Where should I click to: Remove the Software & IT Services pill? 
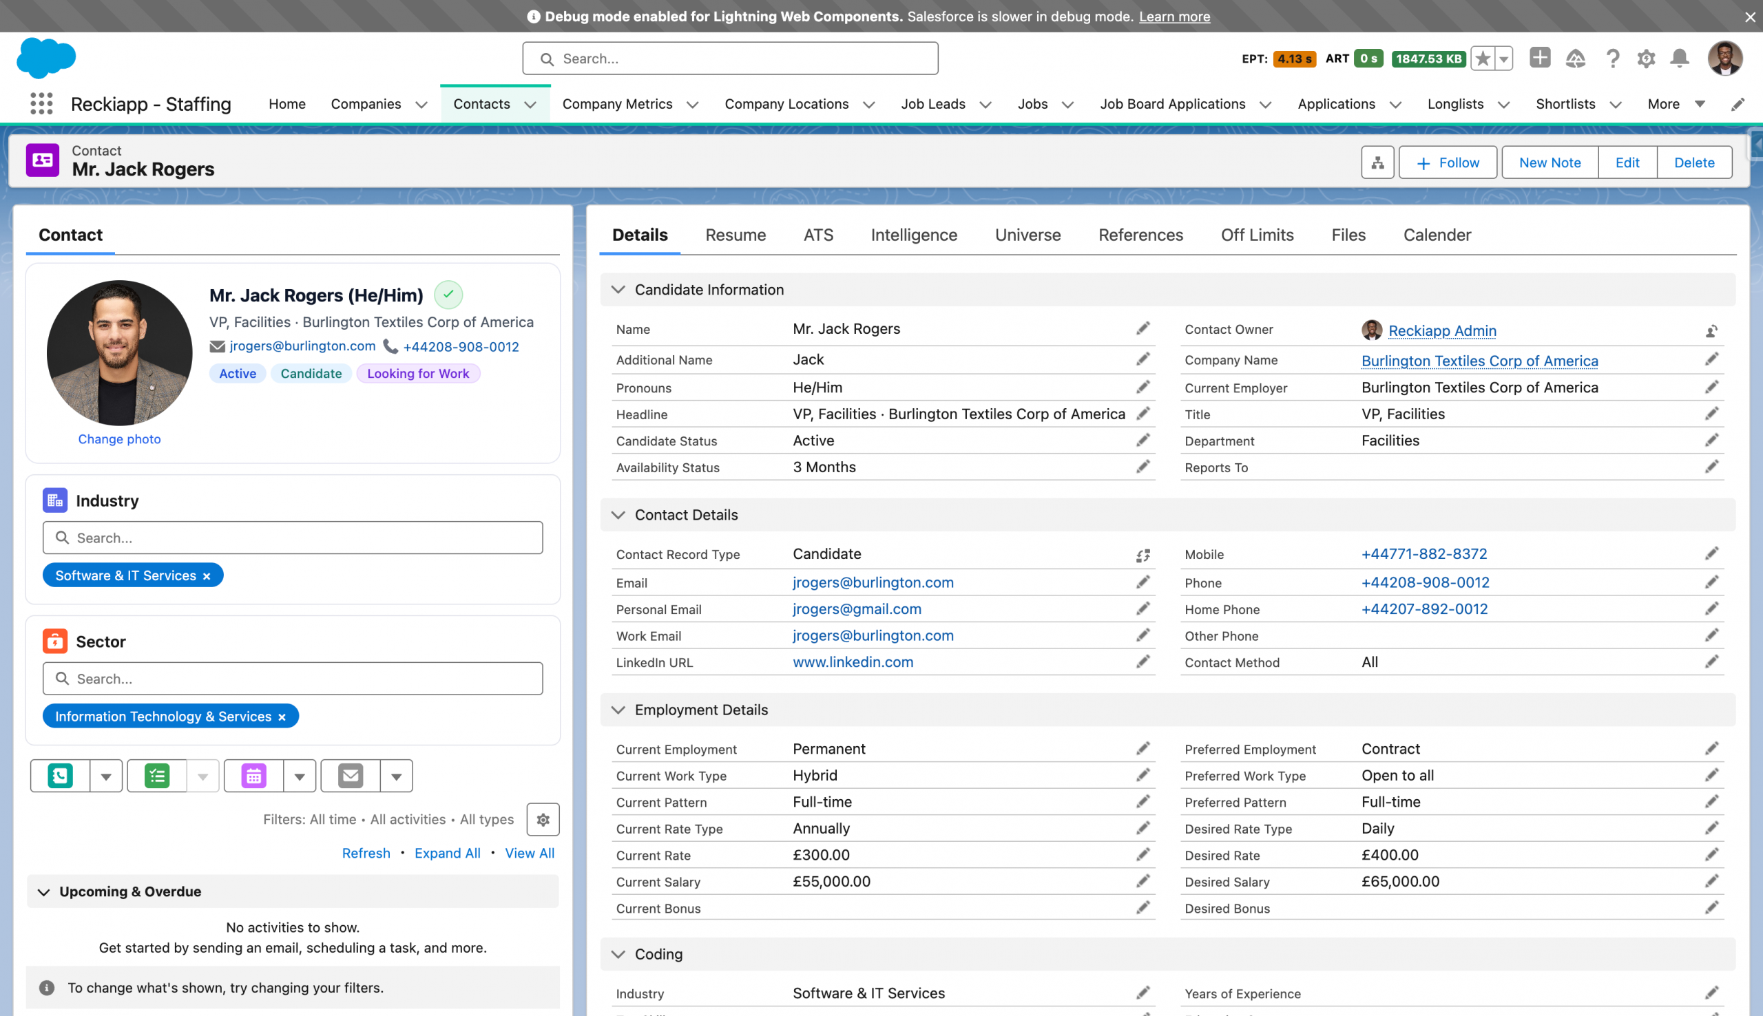pyautogui.click(x=207, y=576)
